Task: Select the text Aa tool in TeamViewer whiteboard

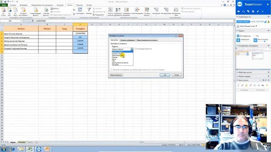Action: 263,85
